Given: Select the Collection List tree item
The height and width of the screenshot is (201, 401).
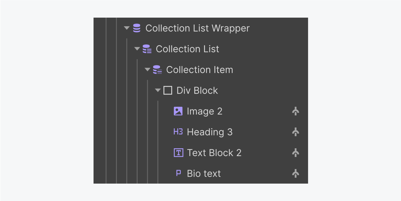Looking at the screenshot, I should [188, 49].
